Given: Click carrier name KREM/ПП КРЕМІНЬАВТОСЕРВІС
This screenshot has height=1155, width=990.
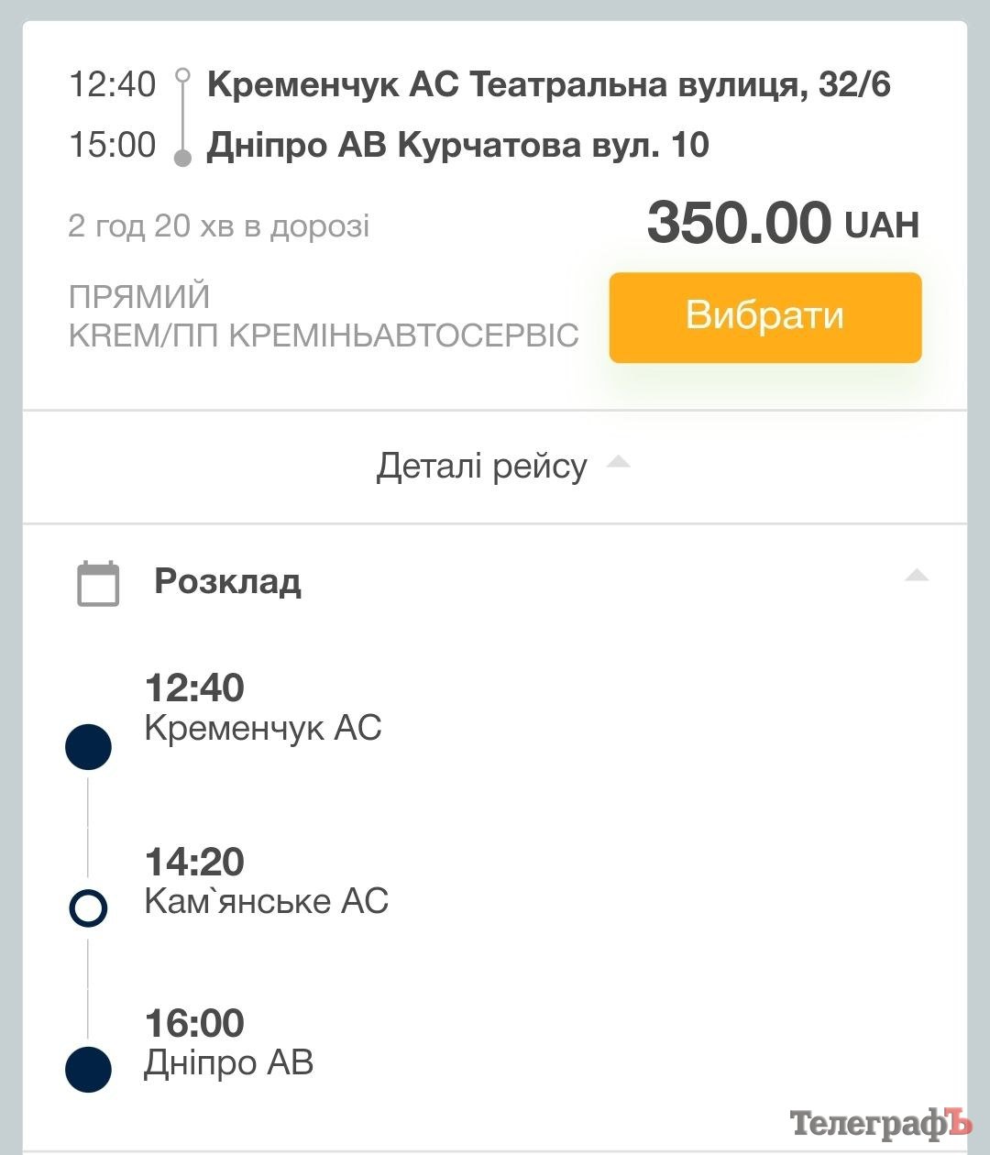Looking at the screenshot, I should coord(324,335).
